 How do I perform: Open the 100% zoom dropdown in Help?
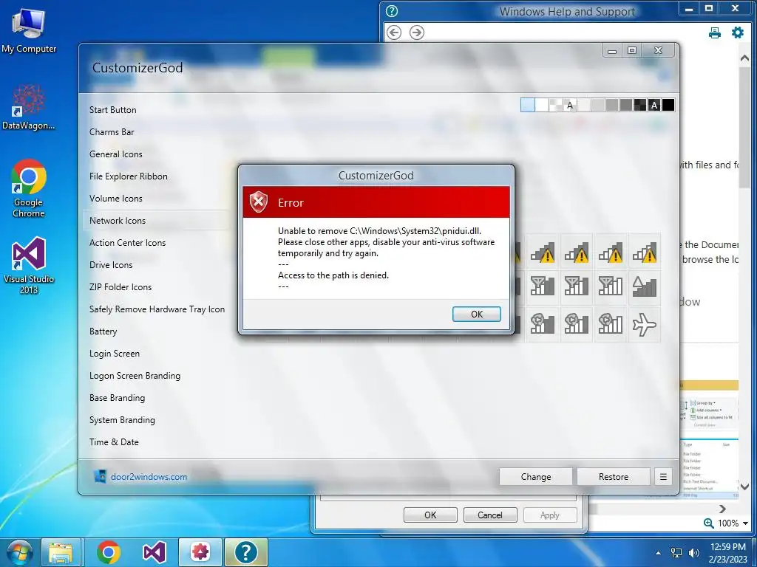[745, 523]
